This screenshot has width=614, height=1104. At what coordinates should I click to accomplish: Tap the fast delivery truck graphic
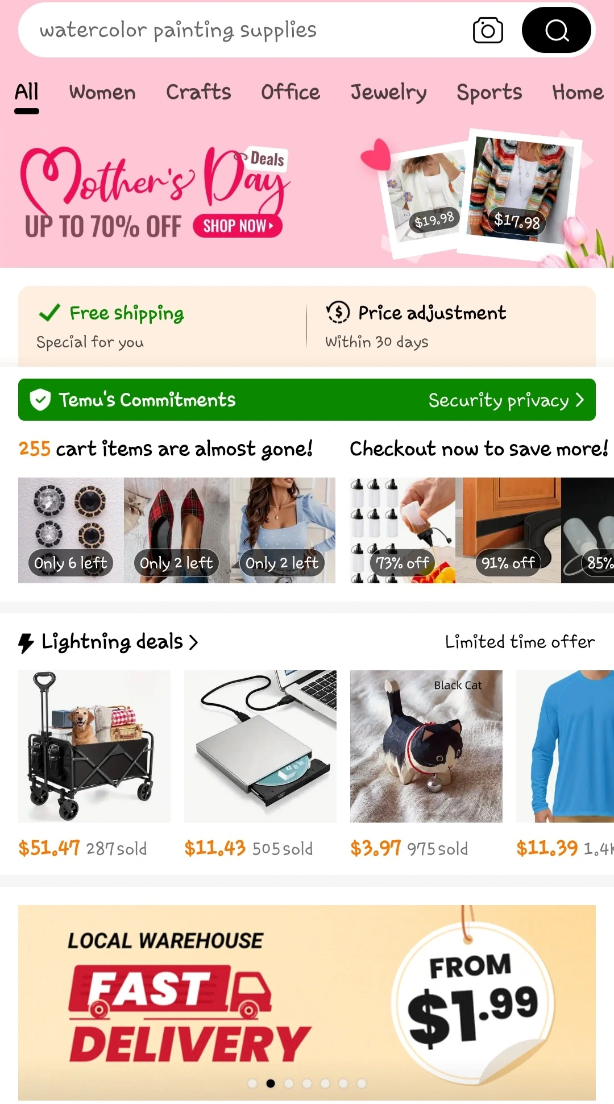169,991
